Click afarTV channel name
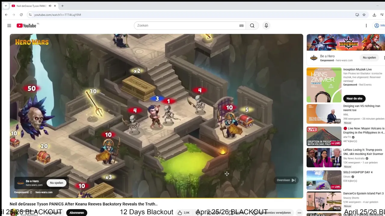The height and width of the screenshot is (216, 385). coord(347,137)
